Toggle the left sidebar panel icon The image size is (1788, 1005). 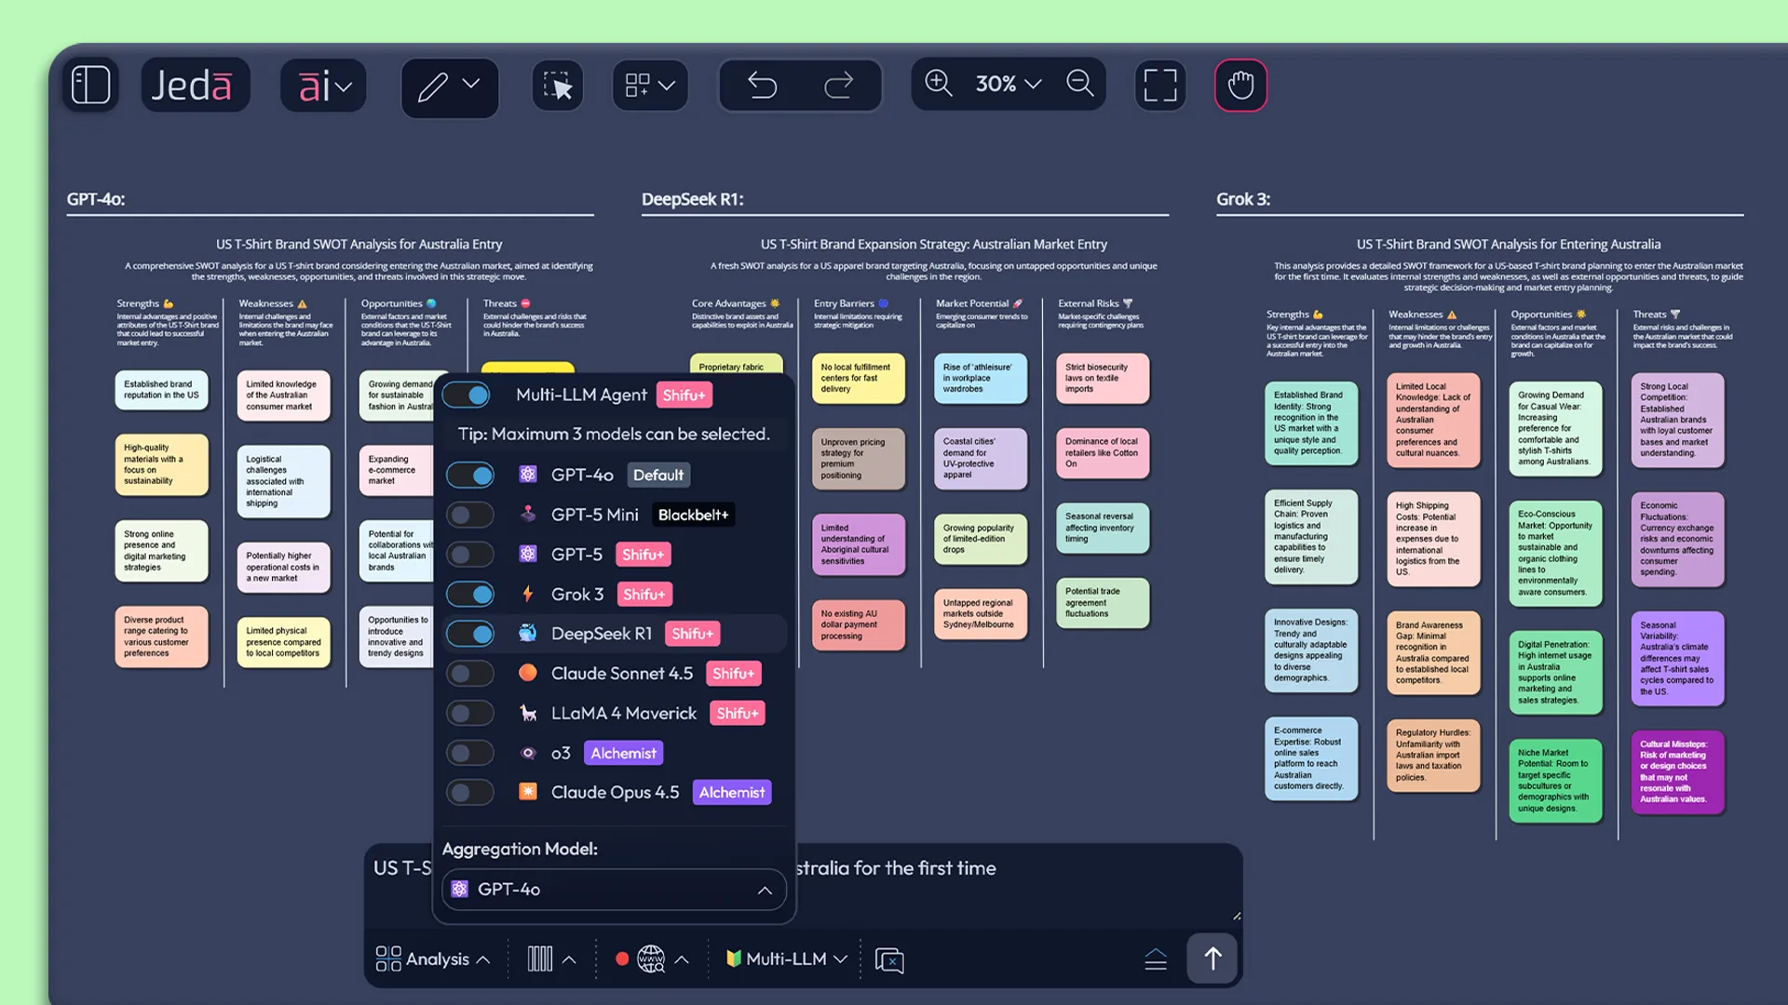90,84
